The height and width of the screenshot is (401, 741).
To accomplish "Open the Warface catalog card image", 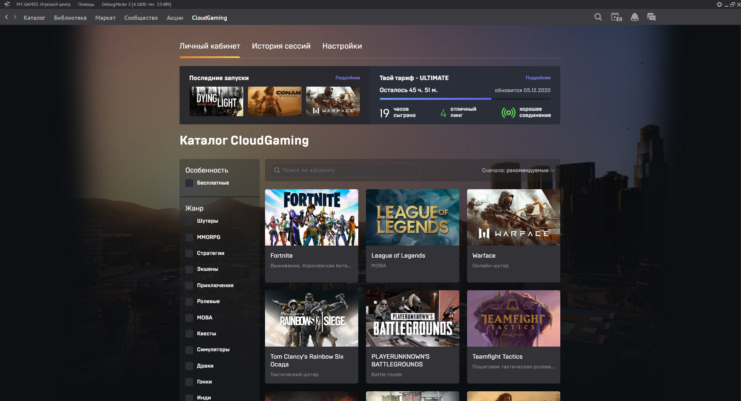I will pos(514,217).
